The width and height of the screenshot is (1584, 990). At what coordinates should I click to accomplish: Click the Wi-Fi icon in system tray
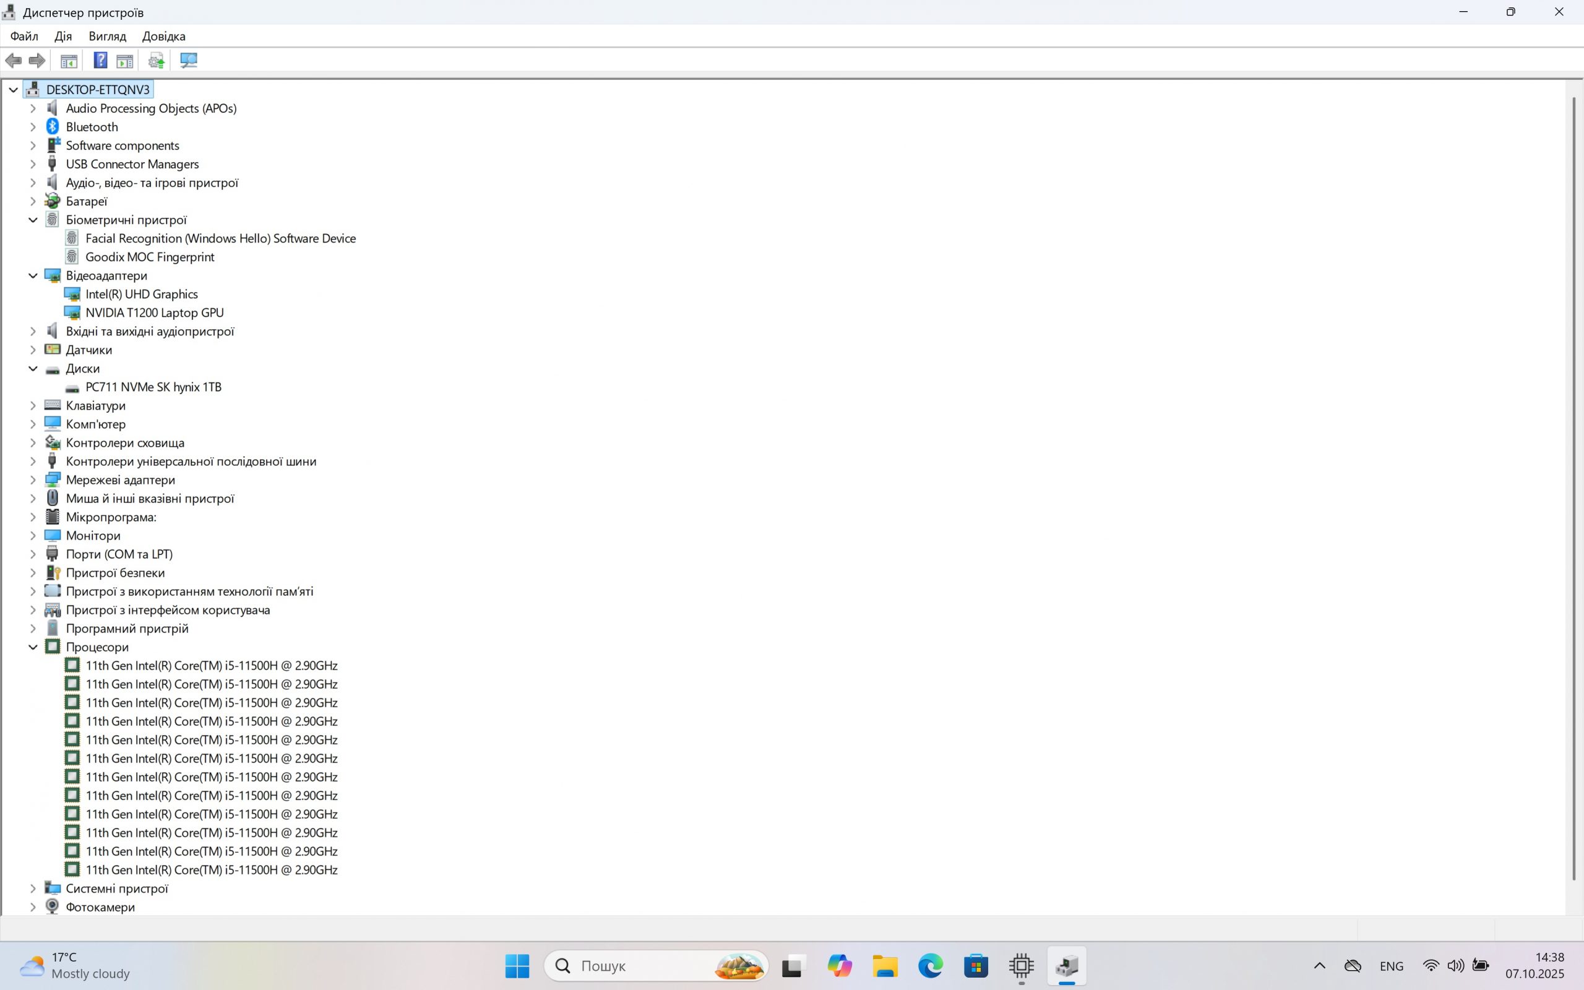(x=1431, y=966)
